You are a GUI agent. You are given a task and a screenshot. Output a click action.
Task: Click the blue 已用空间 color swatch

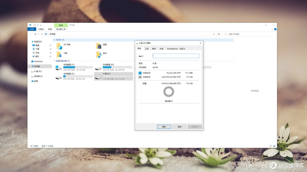click(140, 73)
